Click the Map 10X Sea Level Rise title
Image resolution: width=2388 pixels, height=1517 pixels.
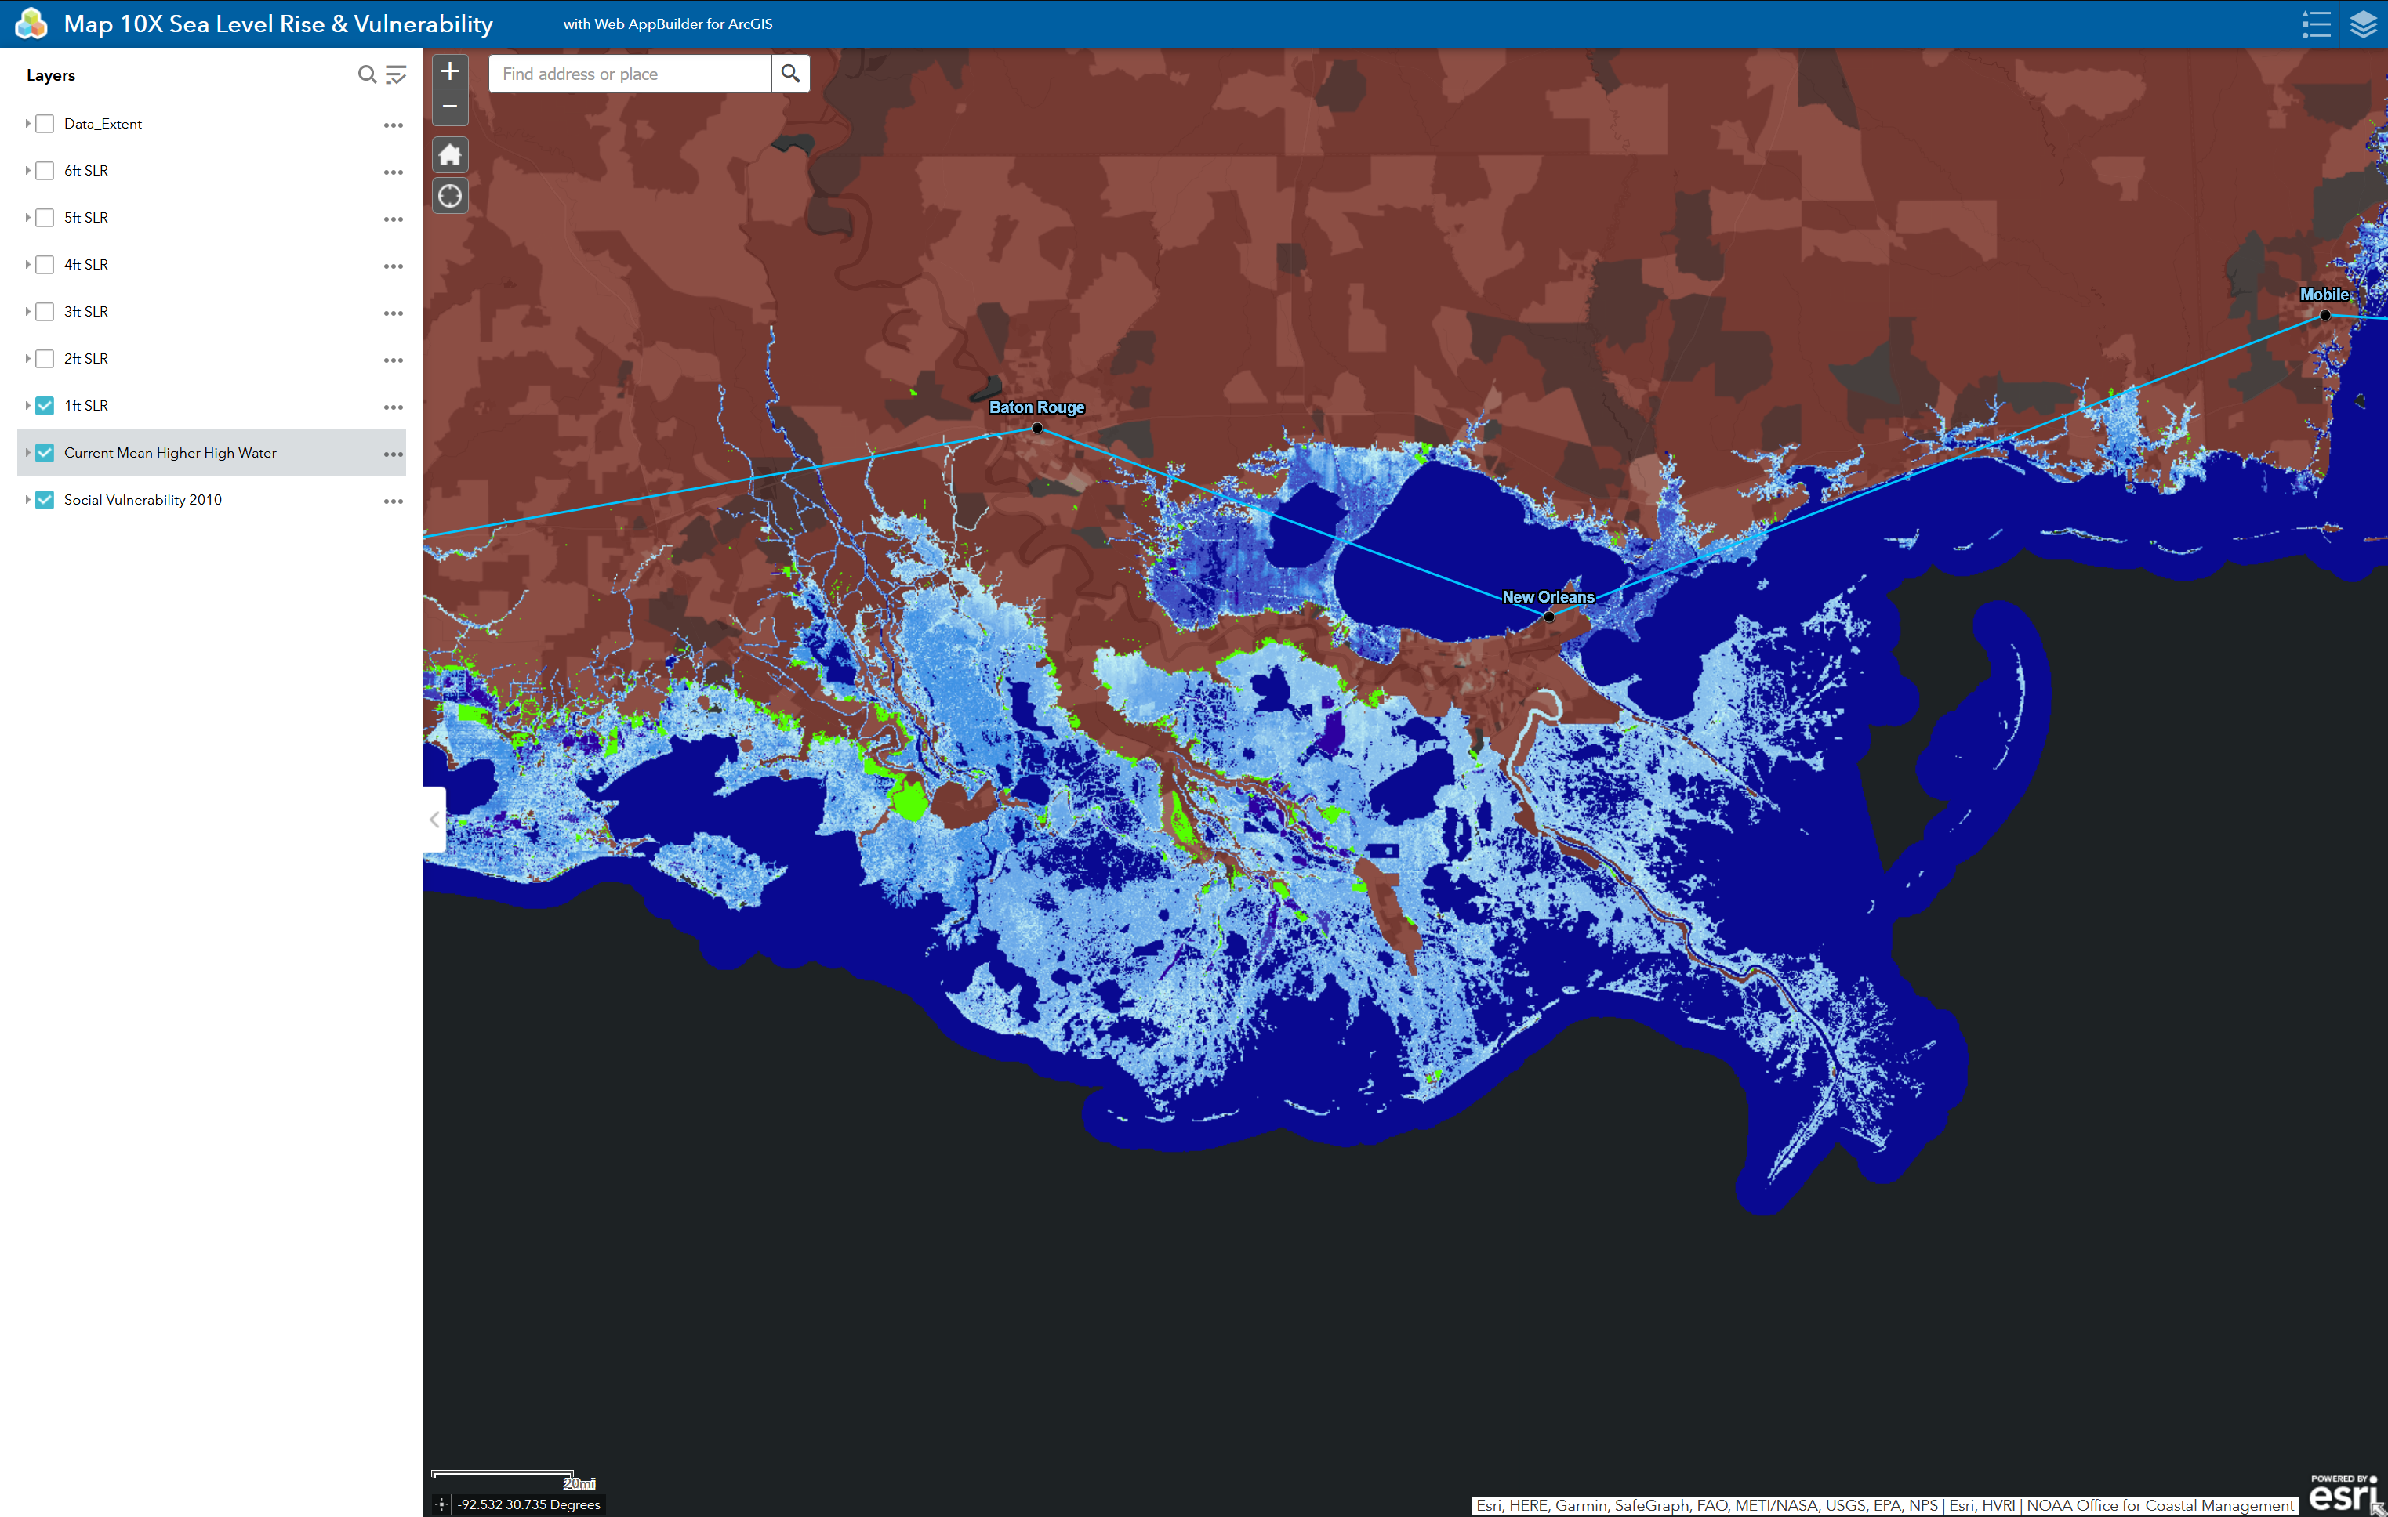click(x=278, y=24)
